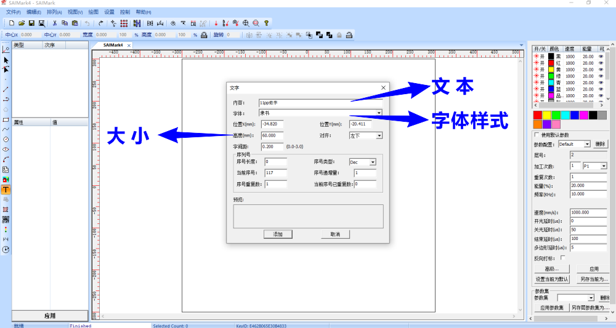Select the timer clock tool

[x=6, y=249]
